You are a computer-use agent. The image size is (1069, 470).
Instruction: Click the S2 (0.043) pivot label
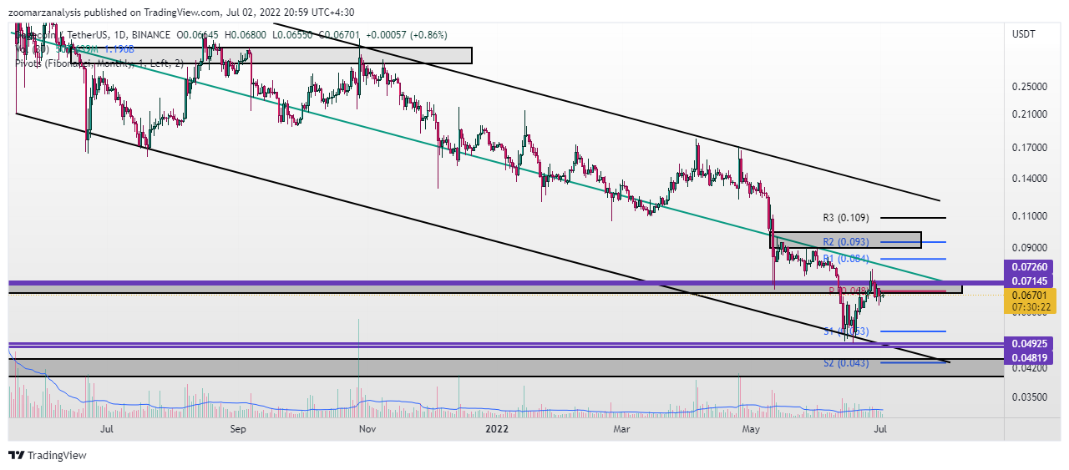click(846, 363)
